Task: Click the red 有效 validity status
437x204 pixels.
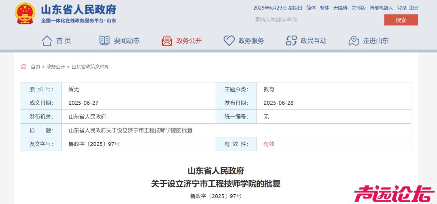Action: click(269, 144)
